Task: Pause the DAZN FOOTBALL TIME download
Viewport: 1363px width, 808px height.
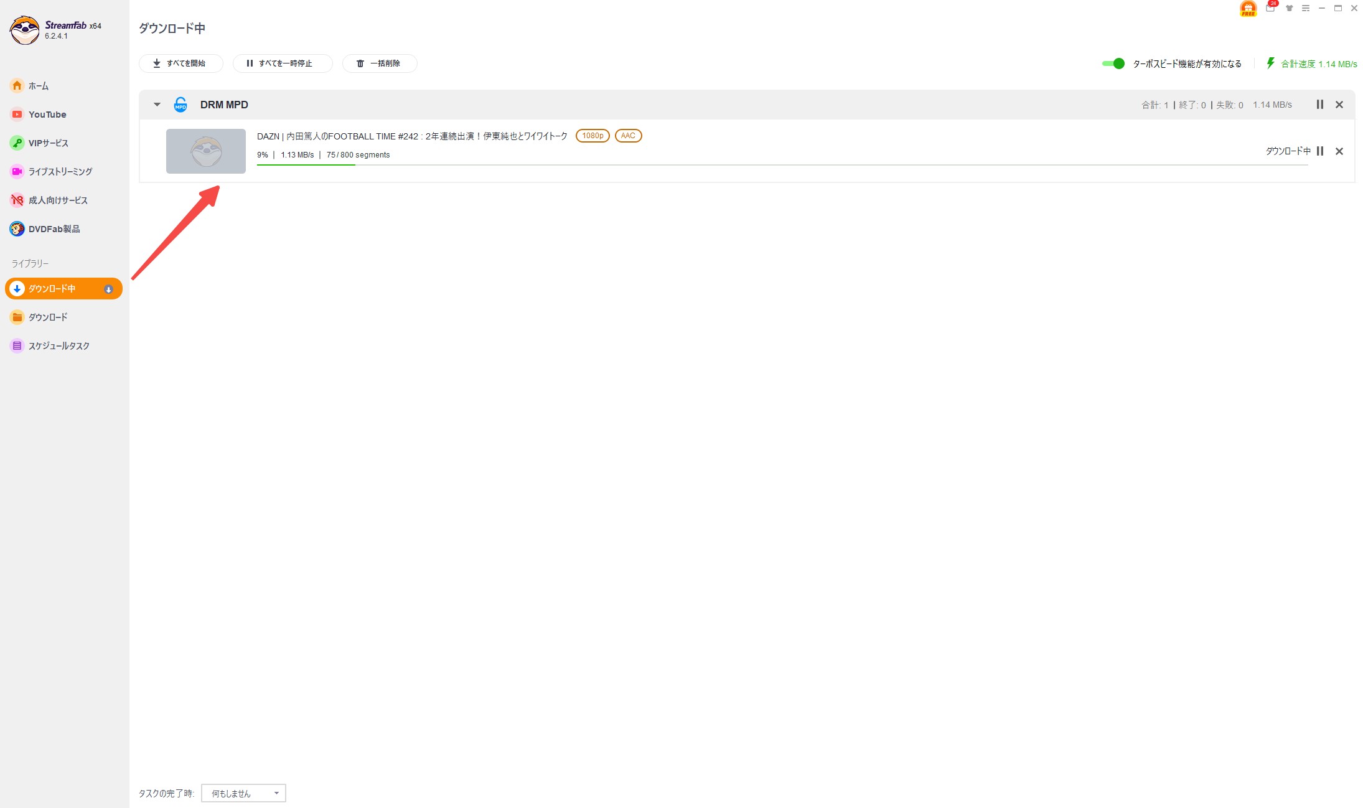Action: 1319,151
